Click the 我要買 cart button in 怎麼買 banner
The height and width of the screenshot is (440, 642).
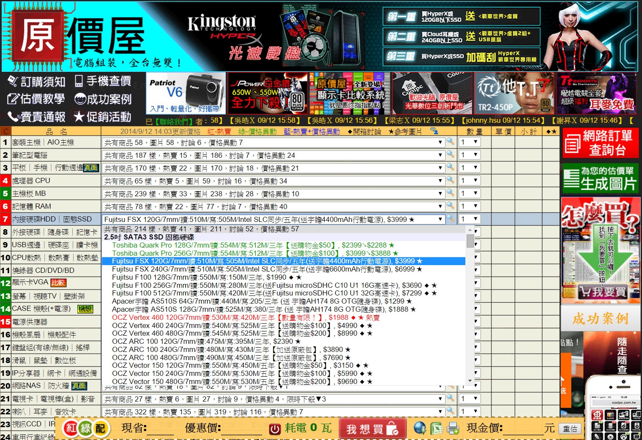point(602,292)
